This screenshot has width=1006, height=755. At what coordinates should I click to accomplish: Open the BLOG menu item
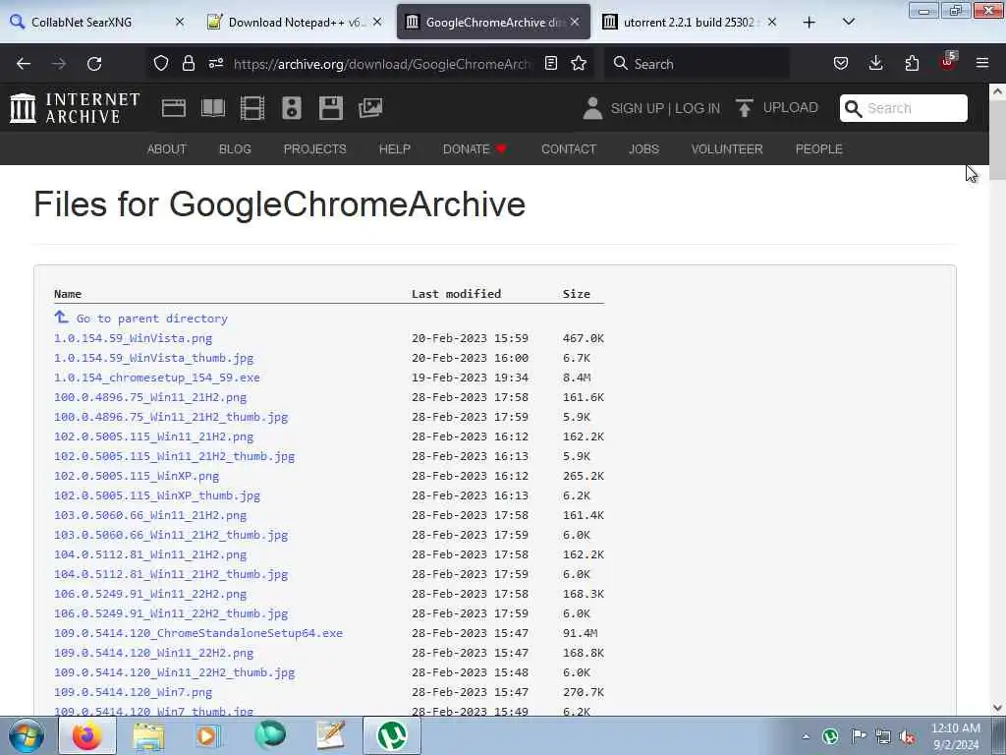[235, 149]
